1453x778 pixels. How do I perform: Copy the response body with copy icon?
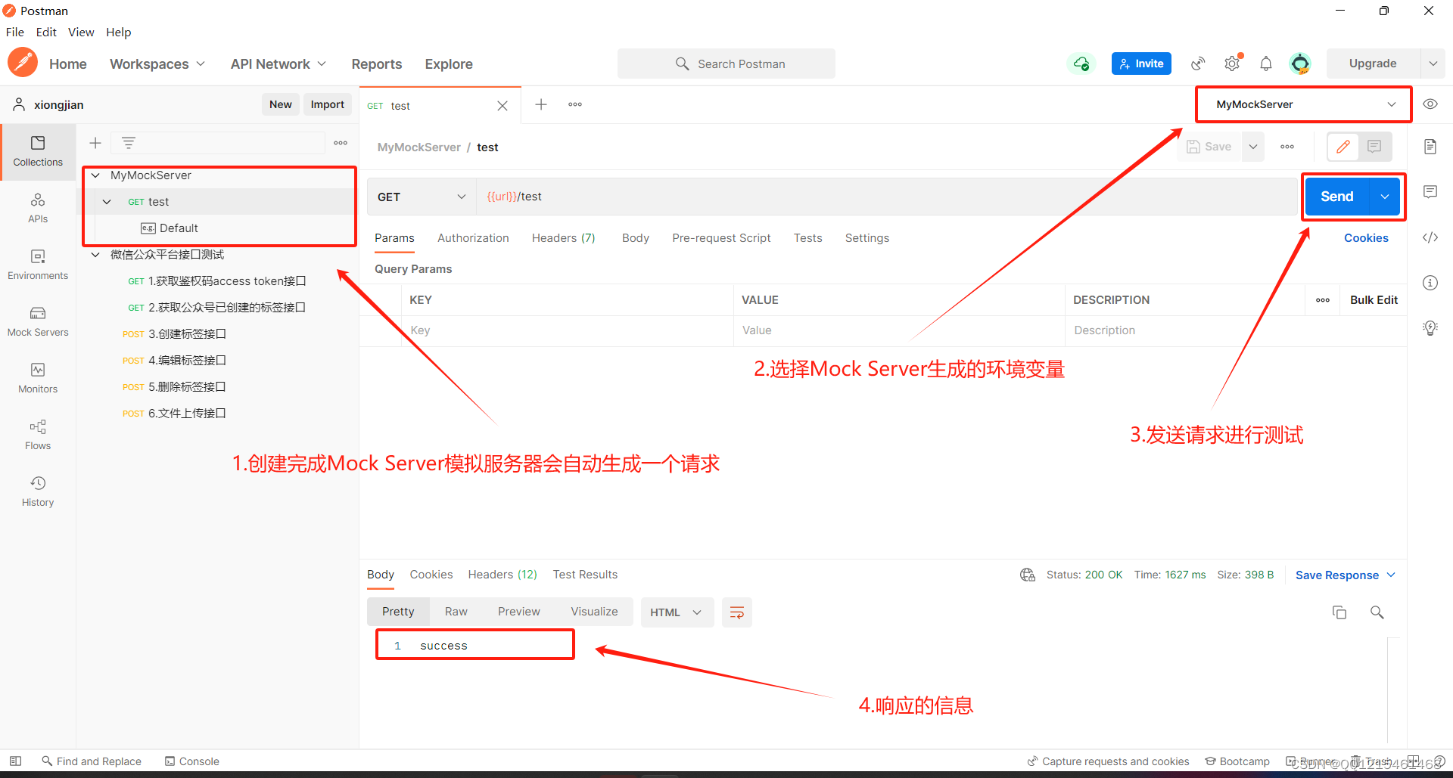(1339, 612)
